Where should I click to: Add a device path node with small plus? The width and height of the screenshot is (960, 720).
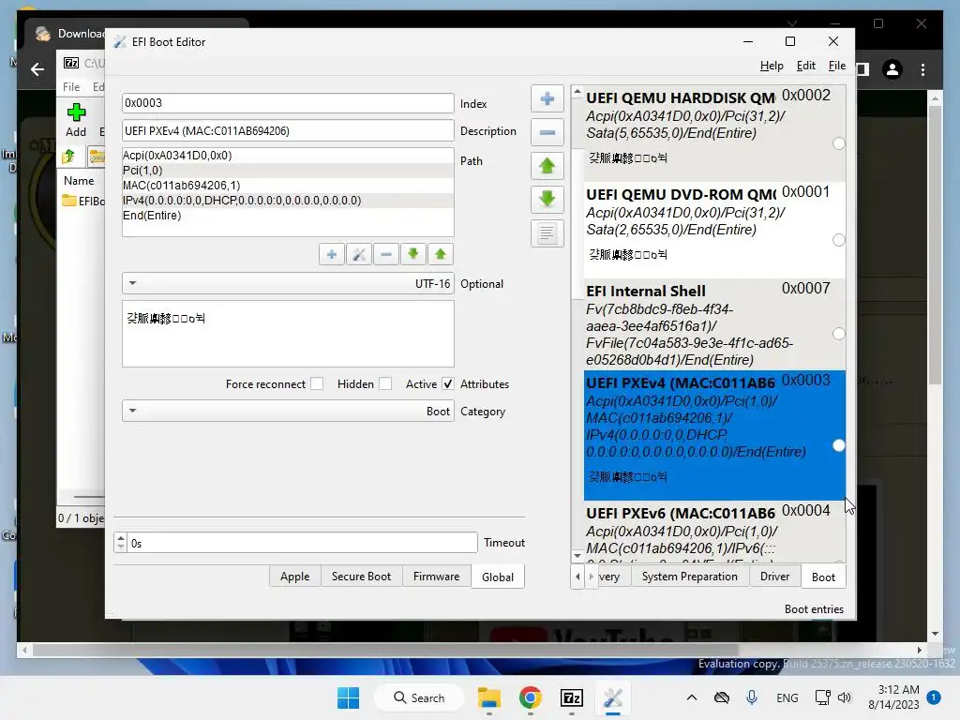[331, 254]
